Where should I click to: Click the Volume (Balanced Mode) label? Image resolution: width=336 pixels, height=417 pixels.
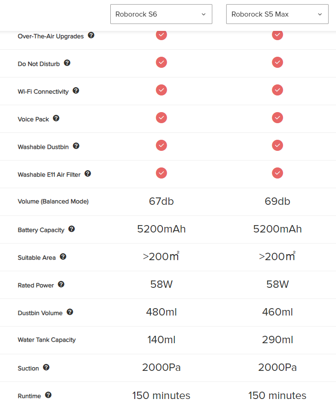(53, 201)
